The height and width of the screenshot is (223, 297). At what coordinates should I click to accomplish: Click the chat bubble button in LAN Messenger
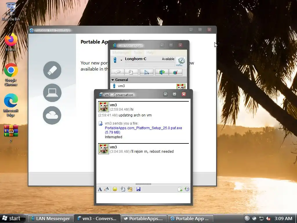point(117,72)
